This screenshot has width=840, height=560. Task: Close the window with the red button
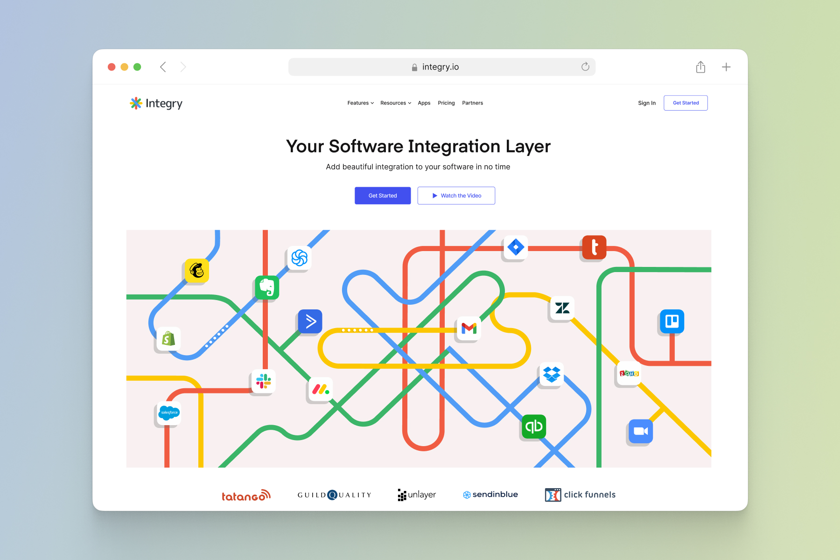pyautogui.click(x=112, y=67)
